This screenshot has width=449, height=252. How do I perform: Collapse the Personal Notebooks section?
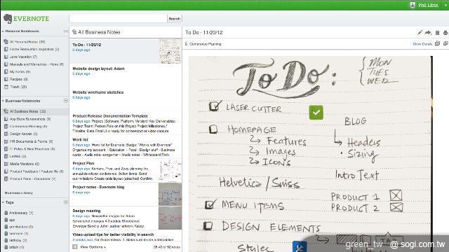click(3, 31)
